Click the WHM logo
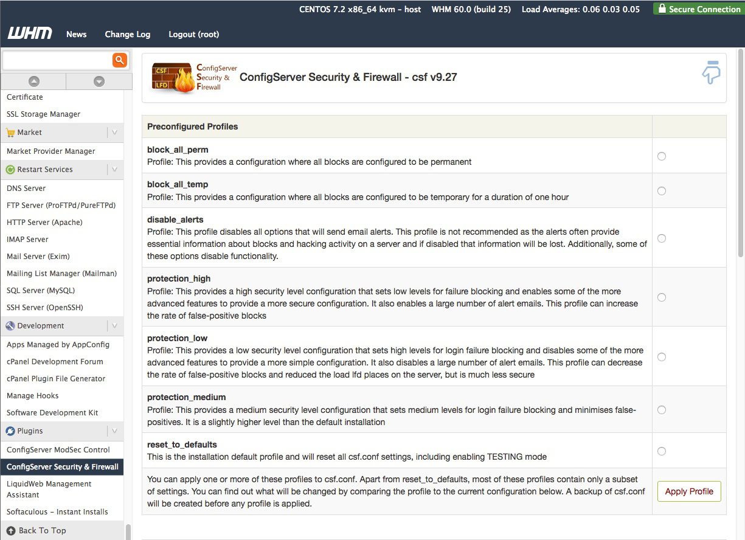The image size is (745, 540). point(30,33)
